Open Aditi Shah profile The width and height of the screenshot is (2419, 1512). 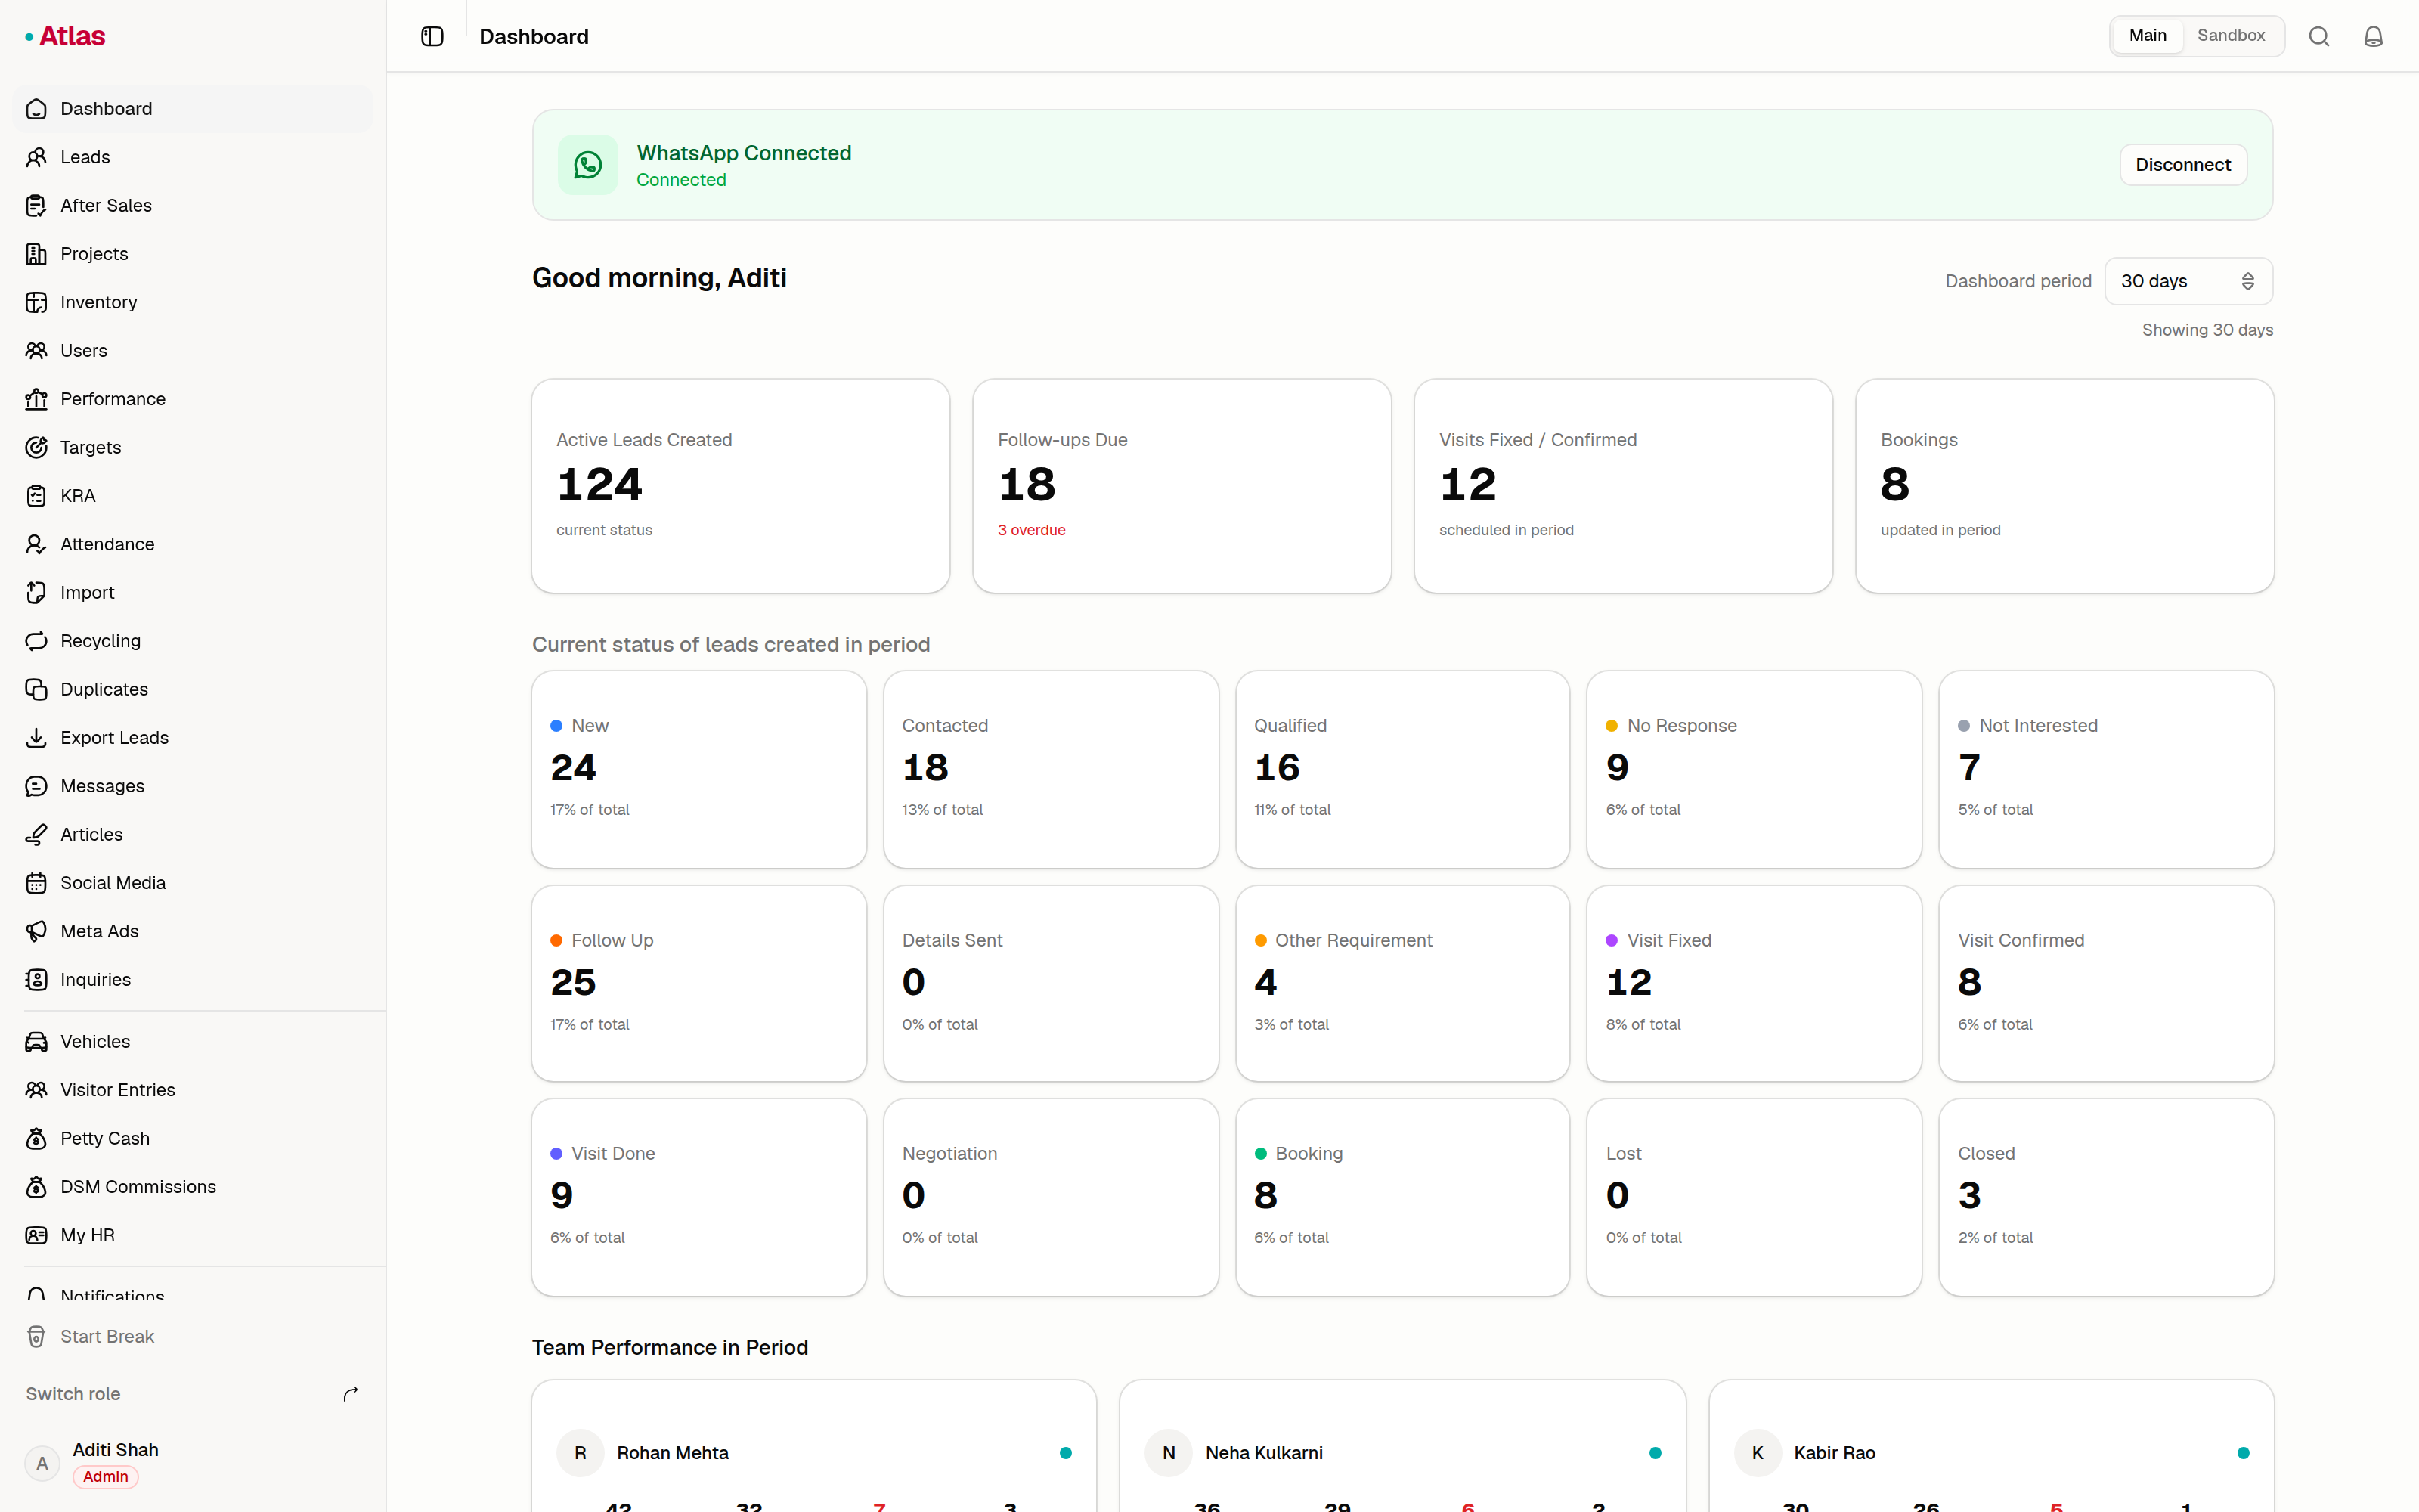193,1463
